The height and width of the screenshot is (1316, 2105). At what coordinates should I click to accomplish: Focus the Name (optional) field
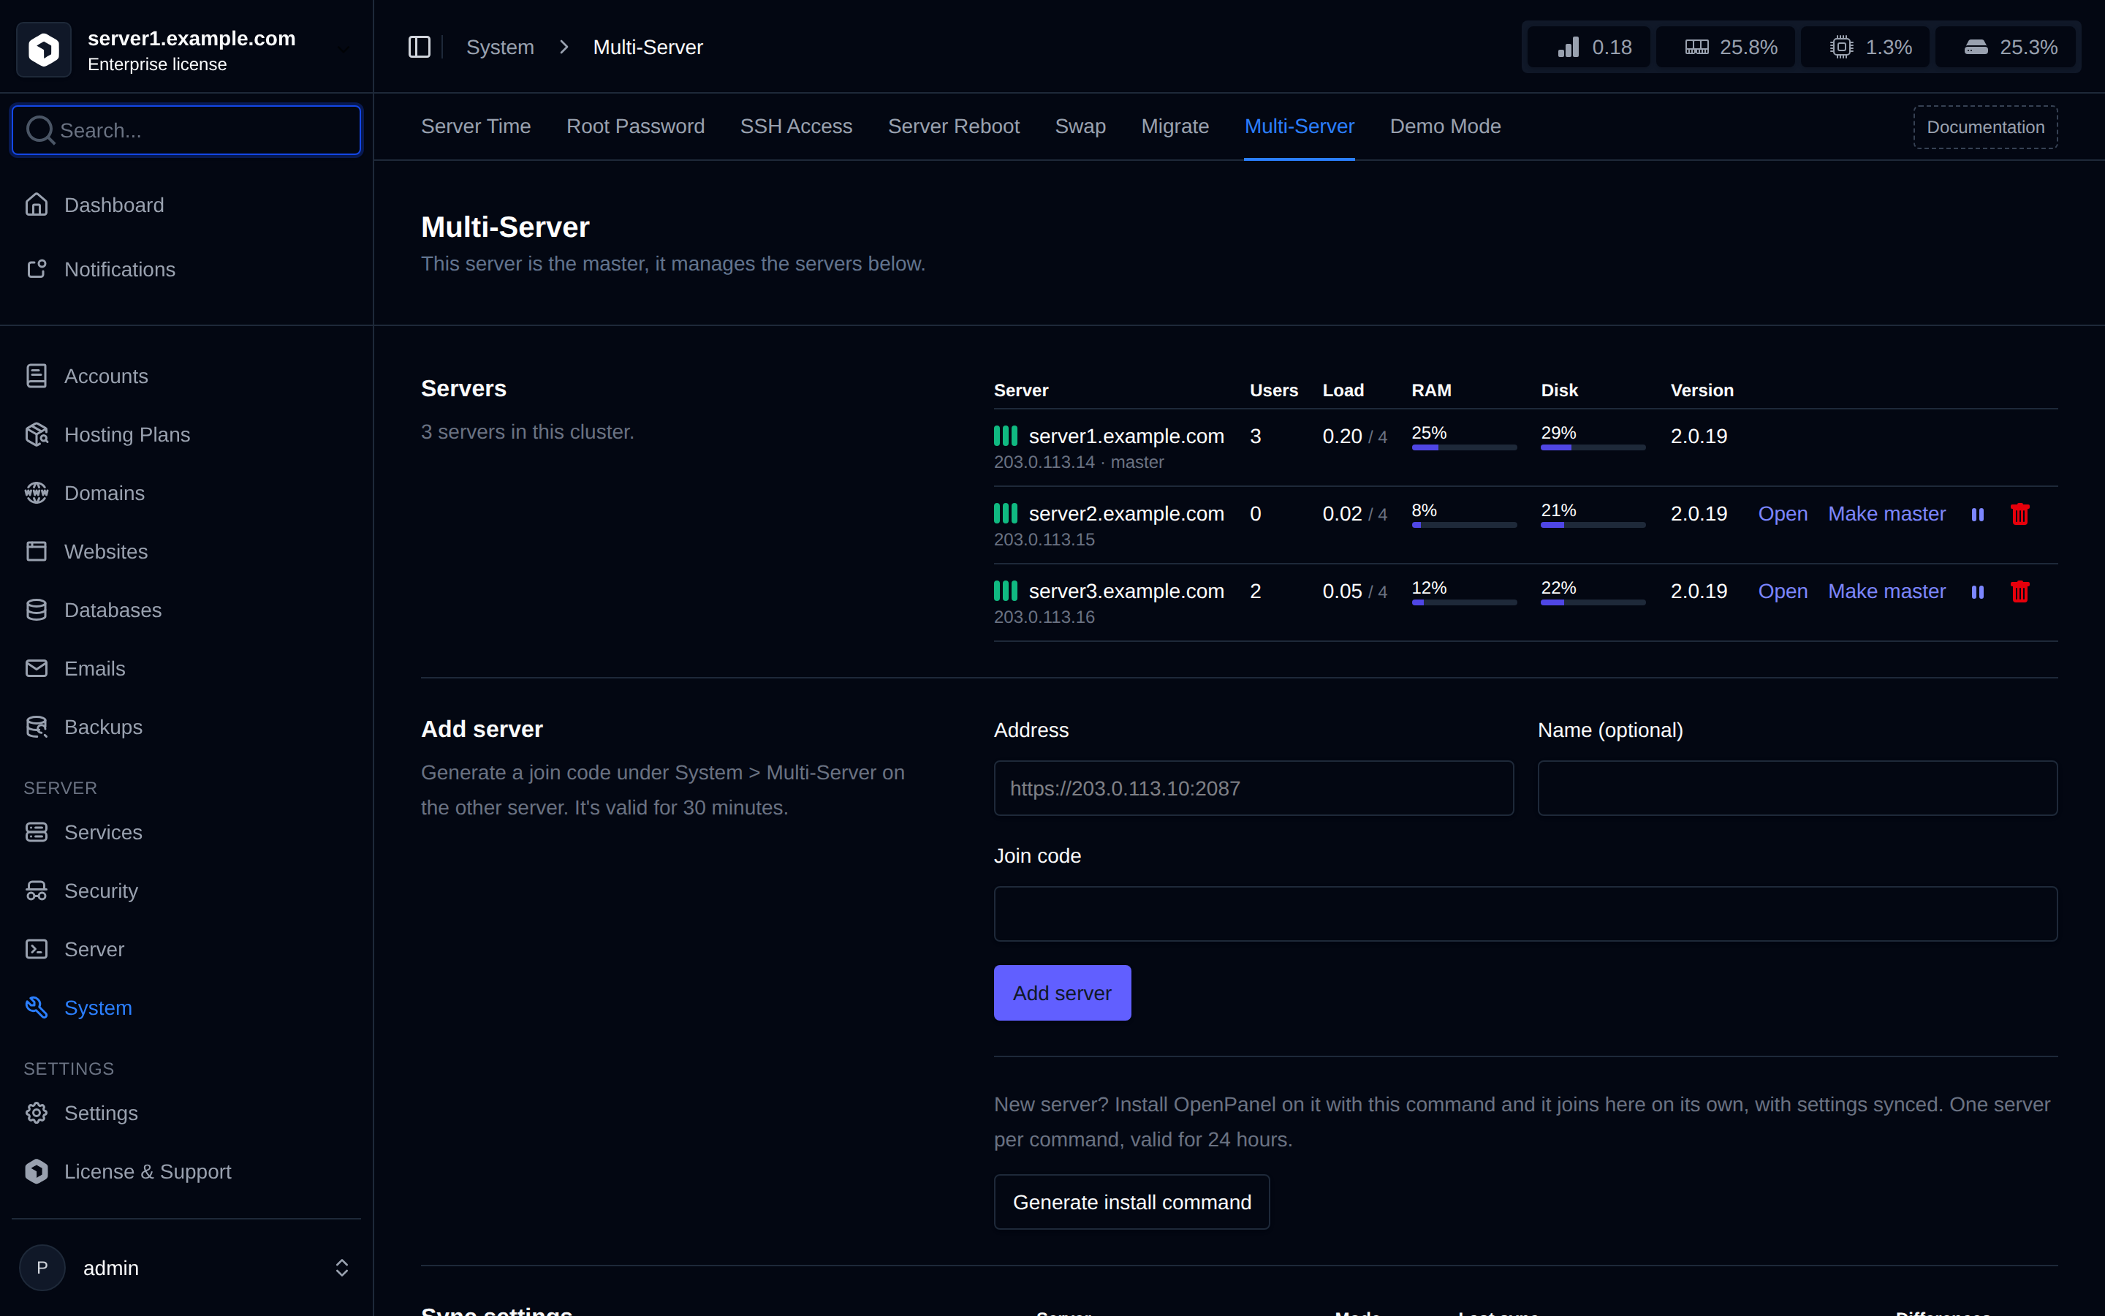click(x=1797, y=787)
